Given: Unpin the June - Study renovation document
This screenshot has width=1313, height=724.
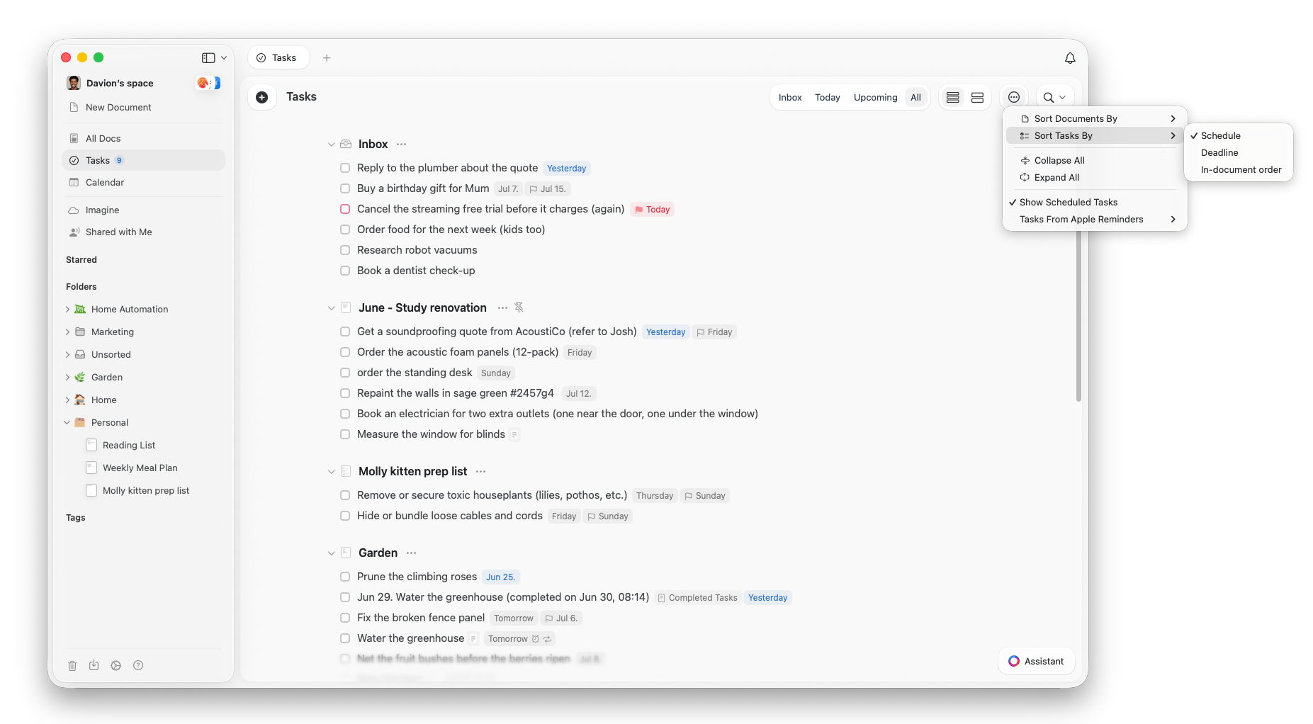Looking at the screenshot, I should (x=519, y=307).
